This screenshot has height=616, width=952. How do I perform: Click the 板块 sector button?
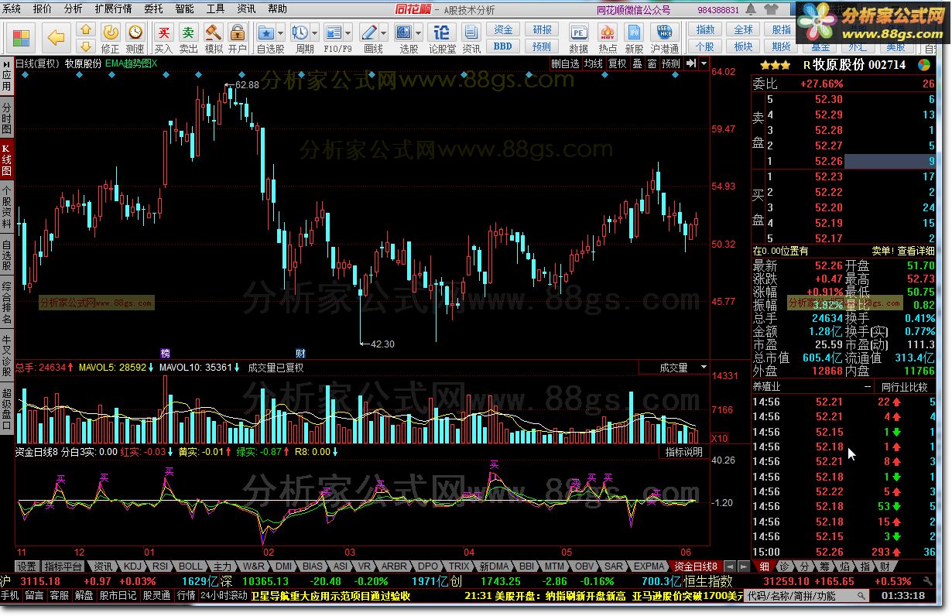click(x=744, y=46)
